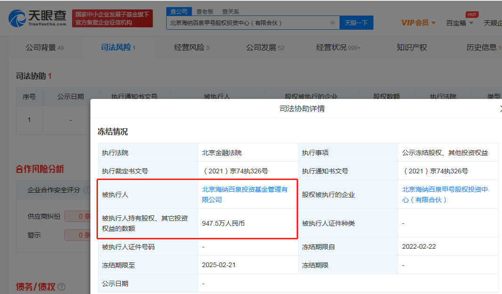
Task: Click the 天眼查 logo
Action: [x=38, y=18]
